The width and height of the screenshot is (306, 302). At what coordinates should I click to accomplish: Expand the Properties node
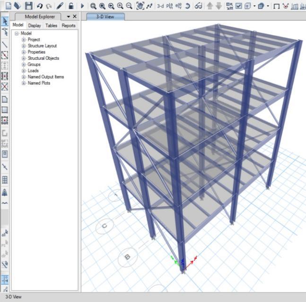click(24, 52)
